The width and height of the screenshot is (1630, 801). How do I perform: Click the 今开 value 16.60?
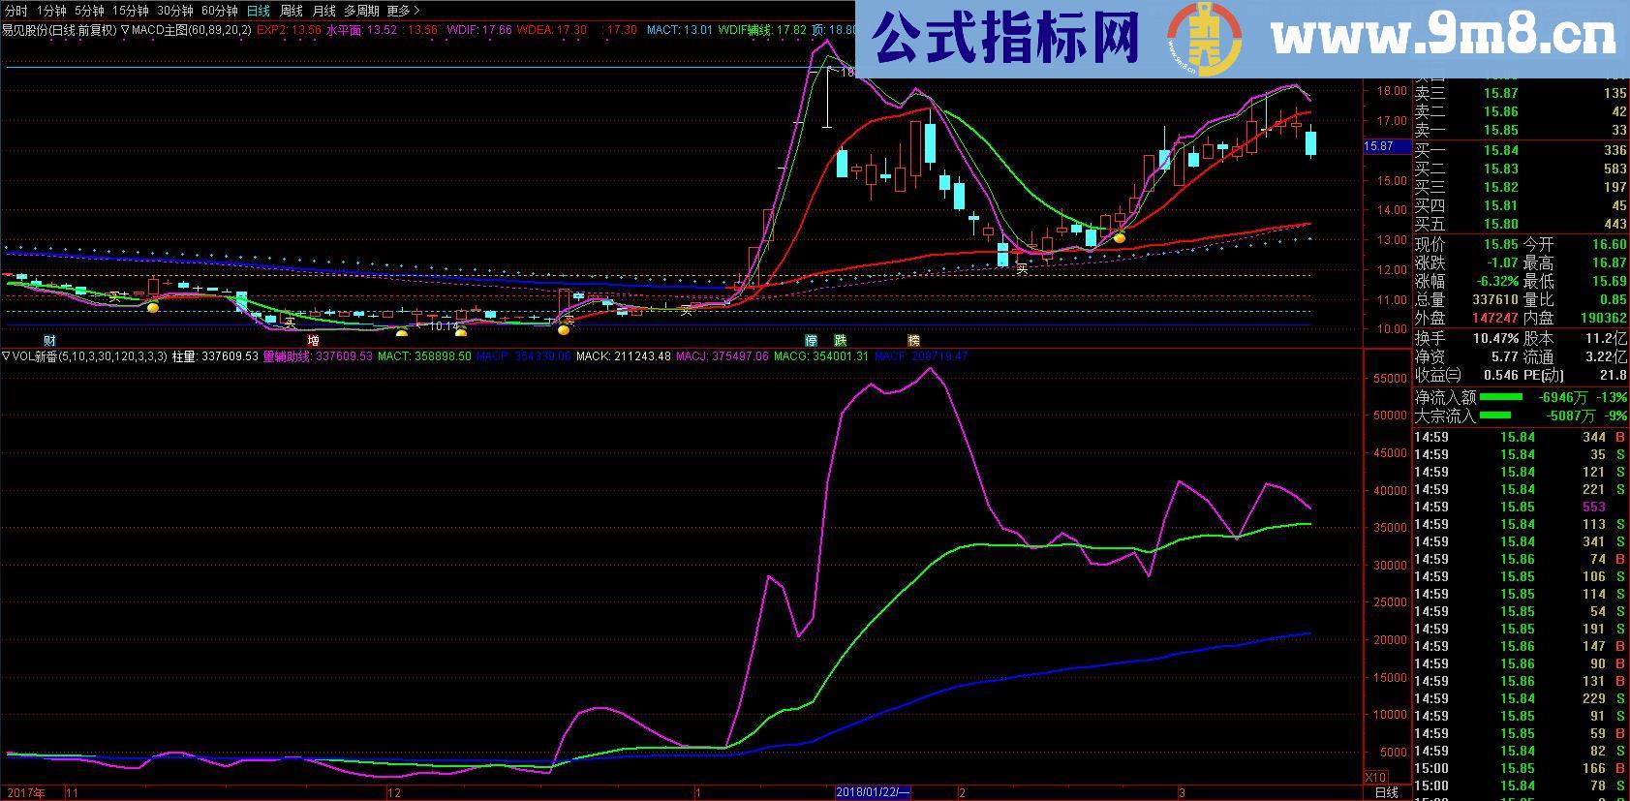(1609, 244)
